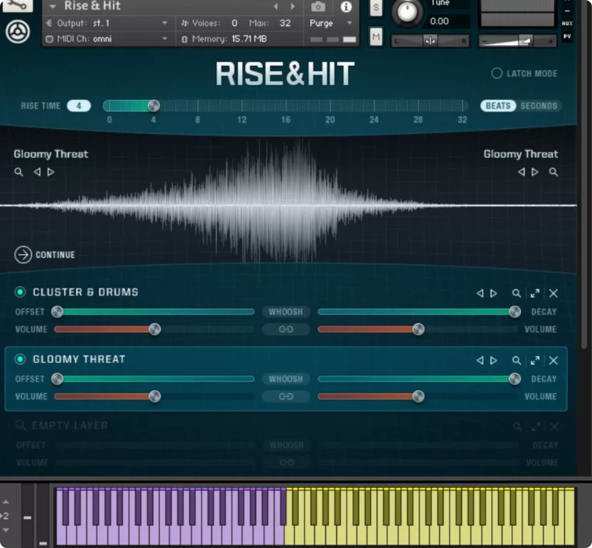Select previous instrument arrow in header
The width and height of the screenshot is (592, 548).
pyautogui.click(x=276, y=6)
